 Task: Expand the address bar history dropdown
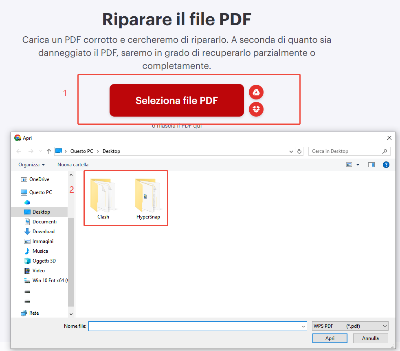coord(291,151)
